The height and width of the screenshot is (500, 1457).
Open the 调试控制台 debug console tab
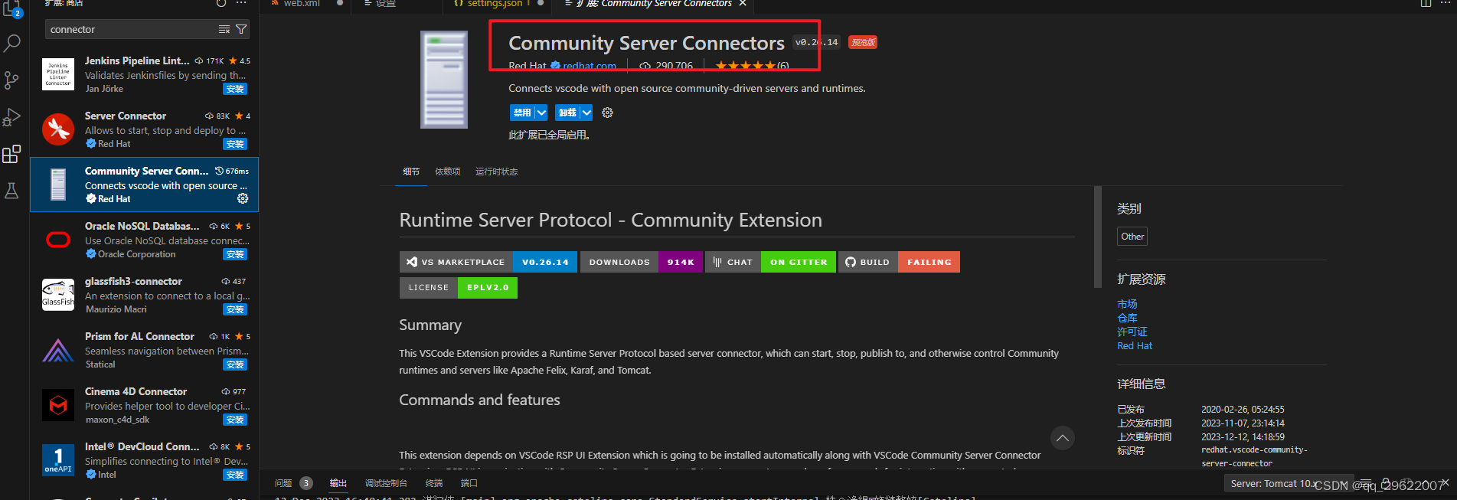click(x=386, y=483)
